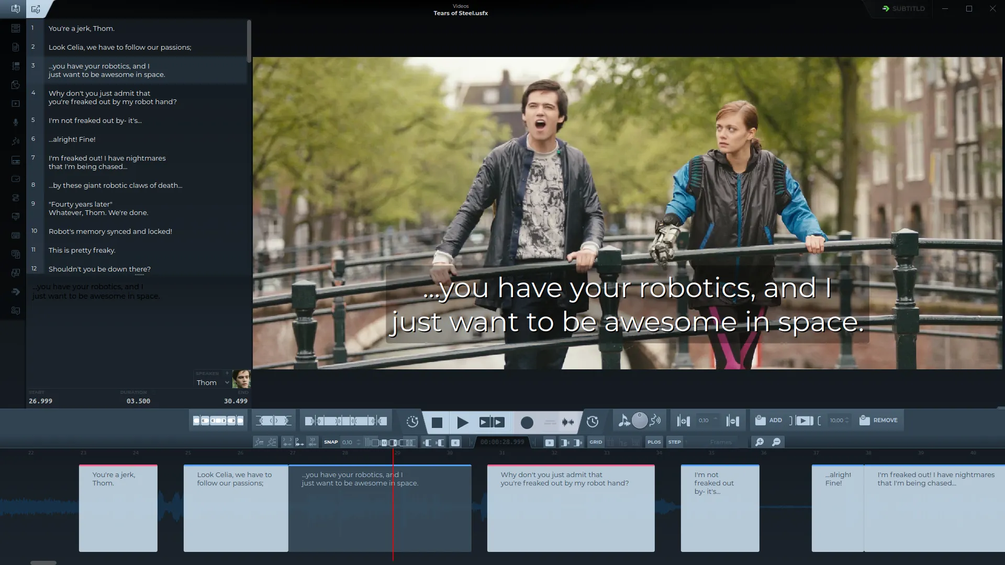Click the clock icon right of waveform button
The width and height of the screenshot is (1005, 565).
tap(593, 422)
